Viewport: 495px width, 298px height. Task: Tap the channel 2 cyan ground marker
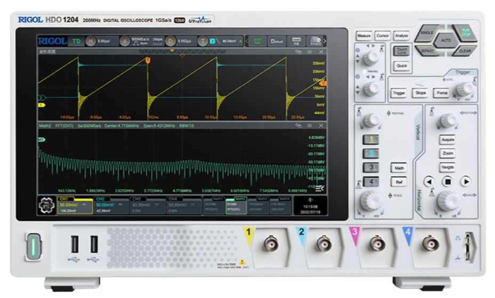coord(42,97)
